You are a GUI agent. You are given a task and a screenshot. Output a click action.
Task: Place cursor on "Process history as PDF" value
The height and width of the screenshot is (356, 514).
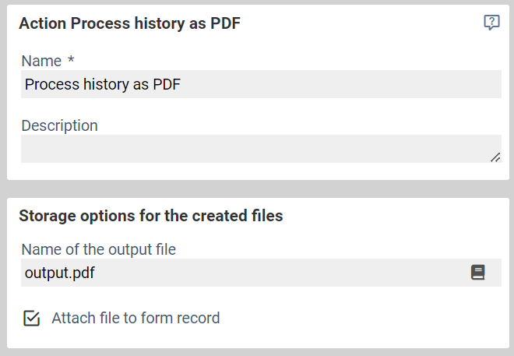point(102,84)
